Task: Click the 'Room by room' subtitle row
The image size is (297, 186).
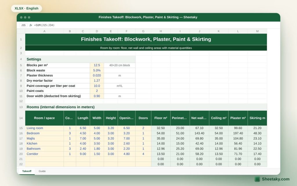Action: (x=146, y=48)
